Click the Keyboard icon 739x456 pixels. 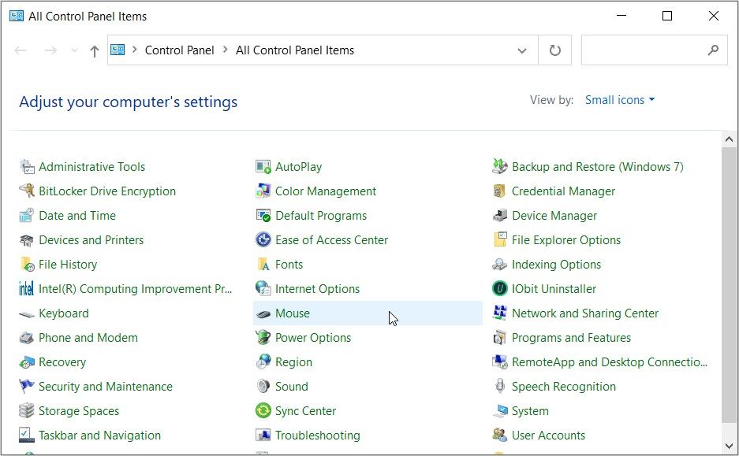pyautogui.click(x=27, y=313)
